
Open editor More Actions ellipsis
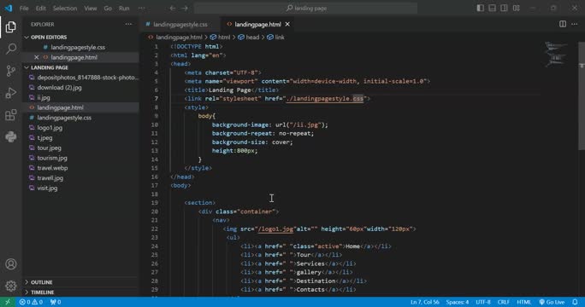574,24
